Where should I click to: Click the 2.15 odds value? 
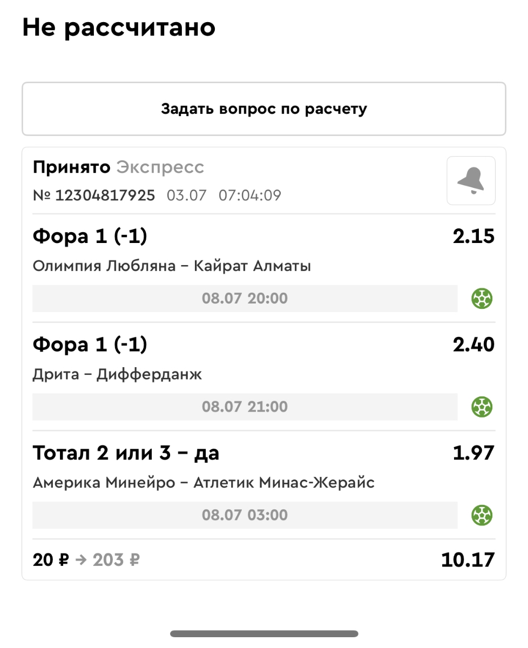pos(473,237)
